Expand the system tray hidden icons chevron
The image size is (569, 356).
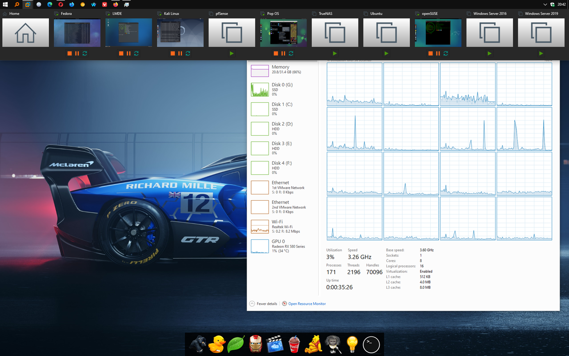(x=545, y=4)
